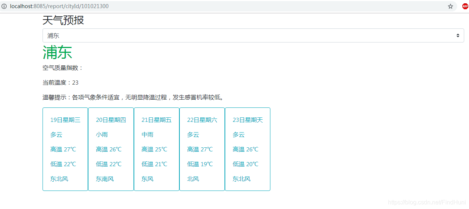Click the 当前温度：23 line
The height and width of the screenshot is (209, 469).
pos(61,82)
